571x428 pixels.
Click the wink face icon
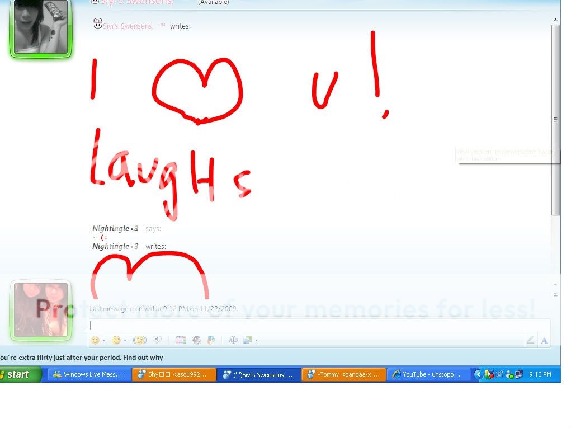point(116,340)
